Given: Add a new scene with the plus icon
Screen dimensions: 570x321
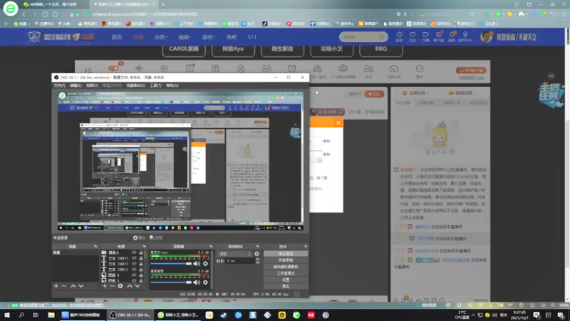Looking at the screenshot, I should (x=56, y=286).
